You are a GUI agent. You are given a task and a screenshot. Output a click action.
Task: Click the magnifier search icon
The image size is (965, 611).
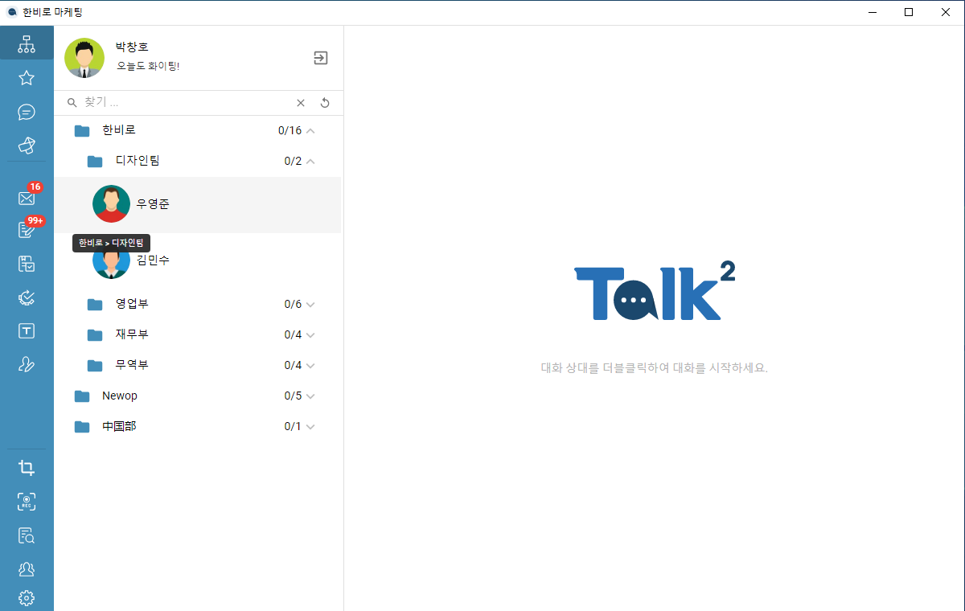pos(72,103)
